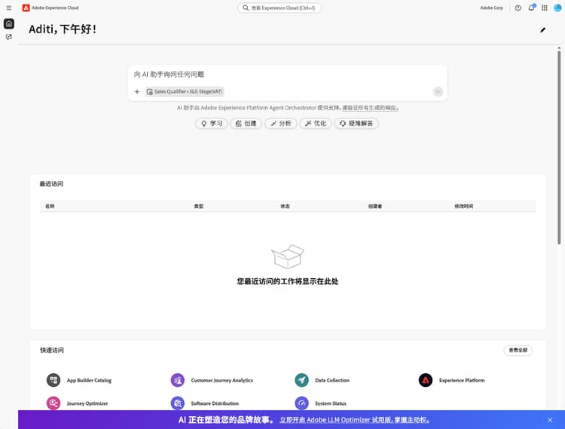
Task: Click the Customer Journey Analytics label
Action: pos(222,380)
